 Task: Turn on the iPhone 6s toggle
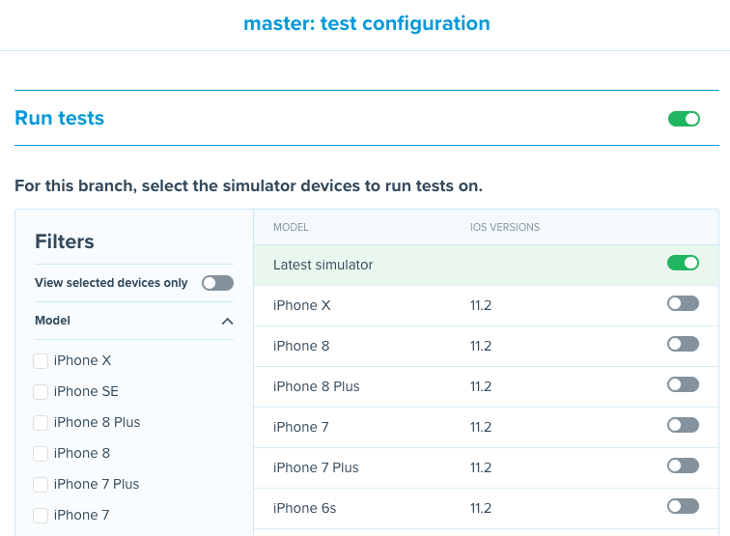[x=683, y=506]
